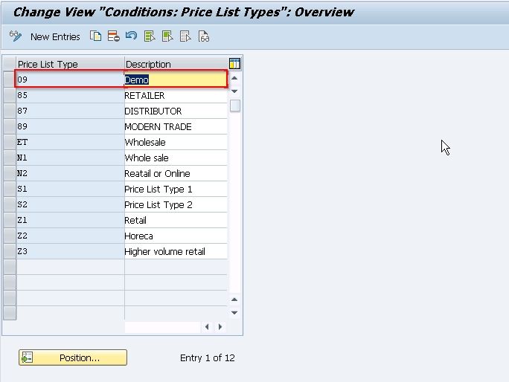Click the Horeca description field

176,236
